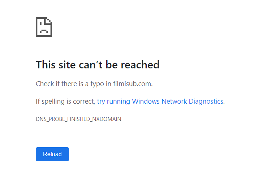Click the "If spelling is correct" text
The height and width of the screenshot is (185, 280).
point(65,101)
